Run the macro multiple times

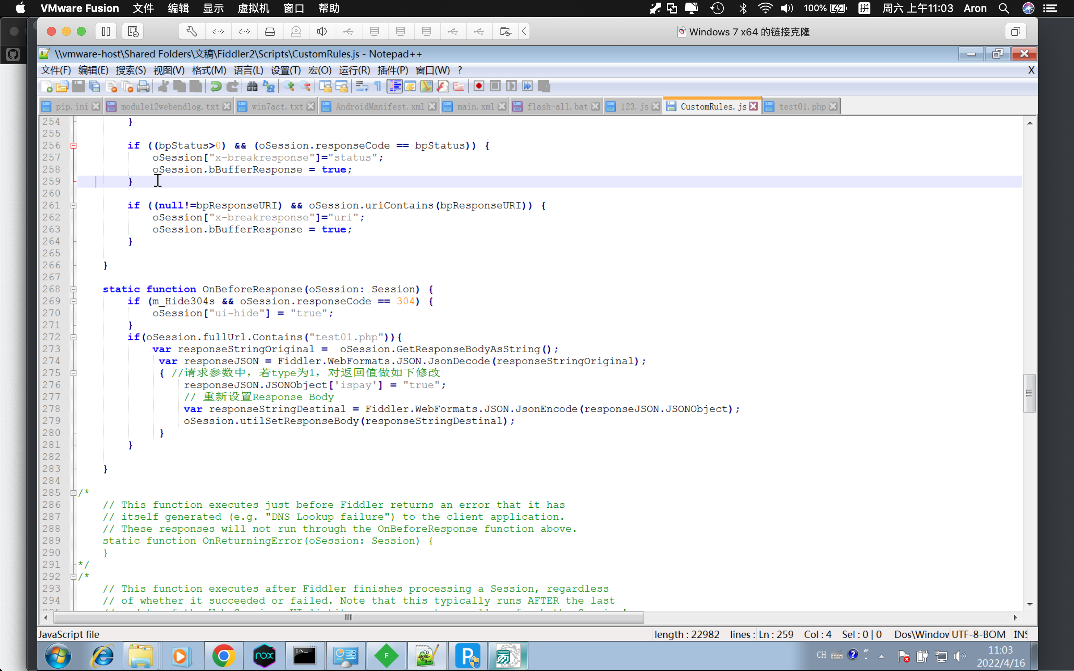click(x=528, y=86)
